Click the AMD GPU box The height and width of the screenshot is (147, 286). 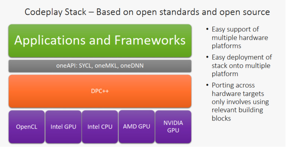tap(137, 127)
